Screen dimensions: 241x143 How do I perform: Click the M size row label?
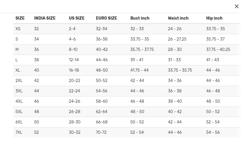tap(17, 49)
